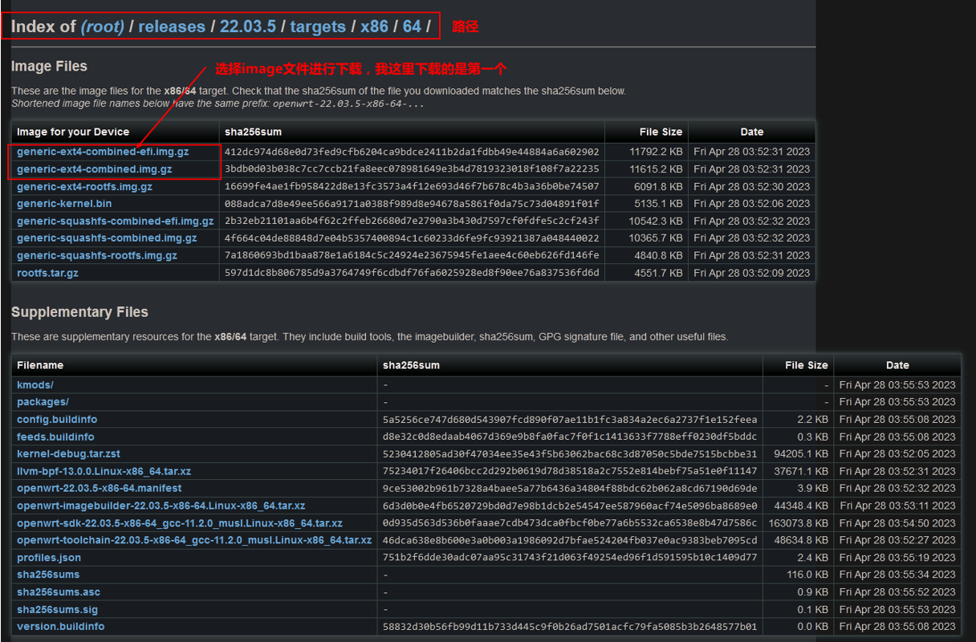Open sha256sums.asc signature file
This screenshot has width=976, height=642.
pos(59,592)
